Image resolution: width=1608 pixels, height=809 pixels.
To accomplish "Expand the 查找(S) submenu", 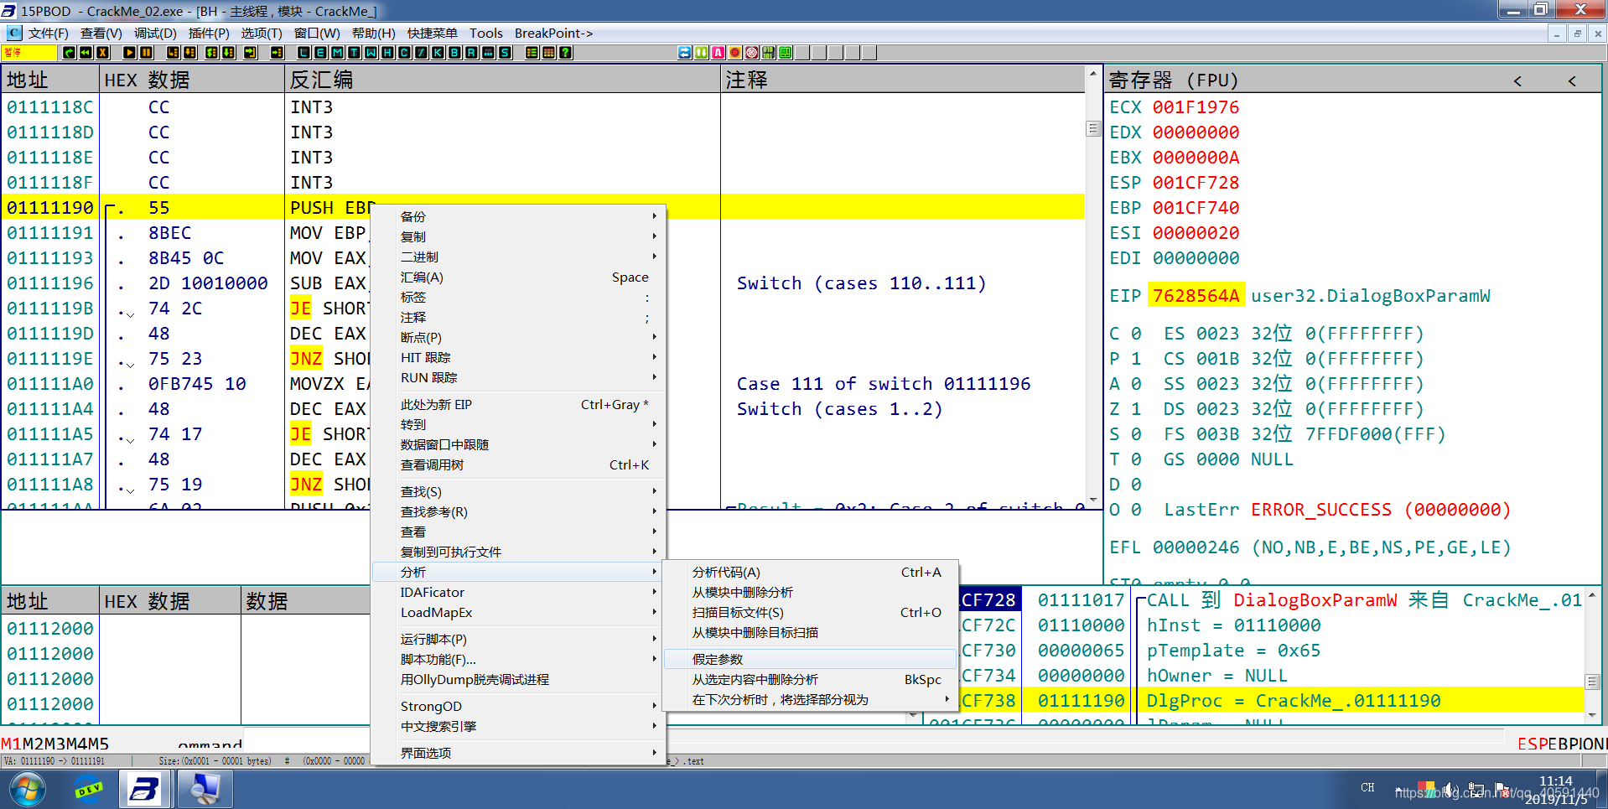I will coord(519,491).
